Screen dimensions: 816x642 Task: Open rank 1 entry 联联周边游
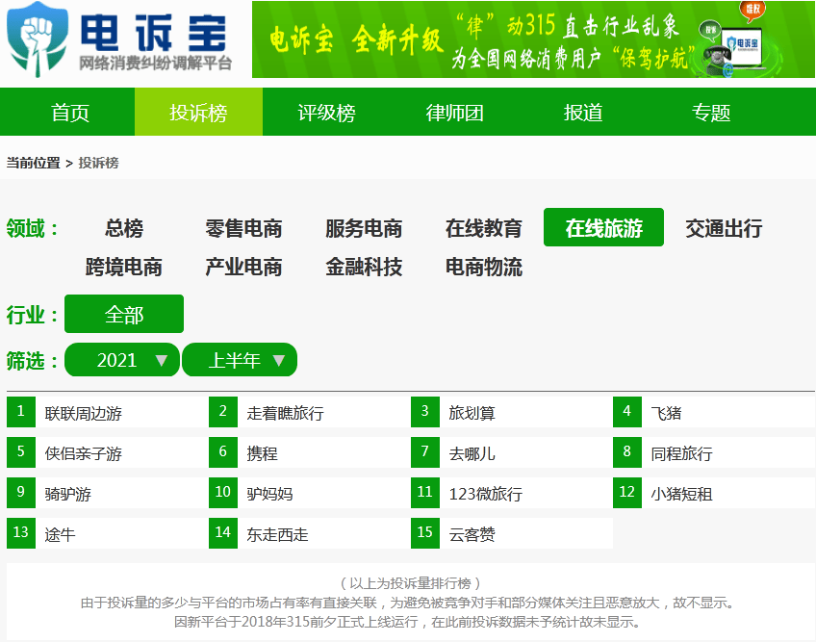pos(108,412)
